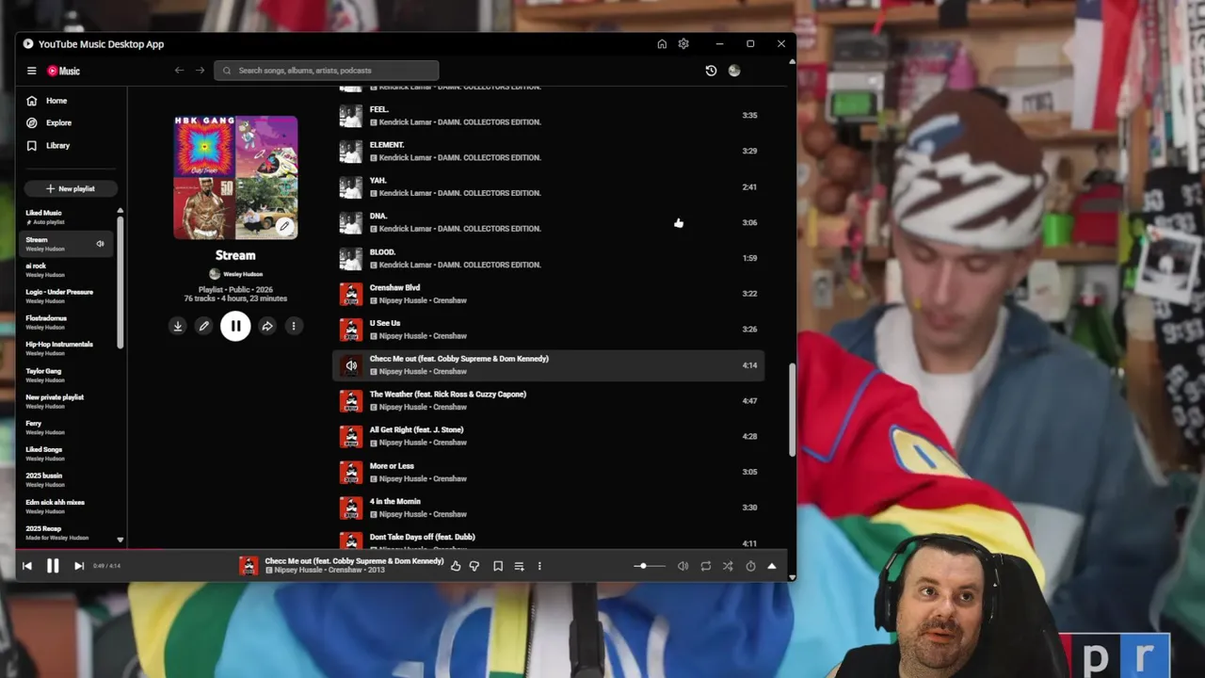The height and width of the screenshot is (678, 1205).
Task: Open the album art in player bar
Action: (249, 566)
